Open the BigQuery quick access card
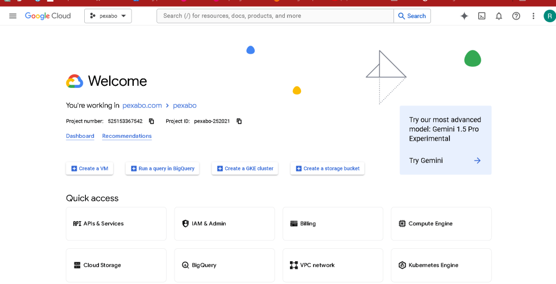Screen dimensions: 556x284 point(224,265)
